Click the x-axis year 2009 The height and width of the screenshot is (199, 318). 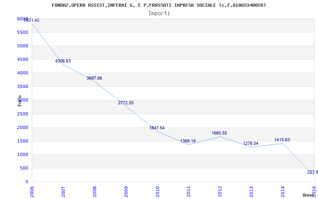point(126,191)
